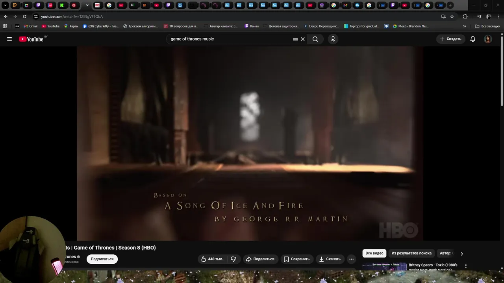Open the Cyberkitty Facebook bookmark
This screenshot has width=504, height=283.
(x=101, y=26)
